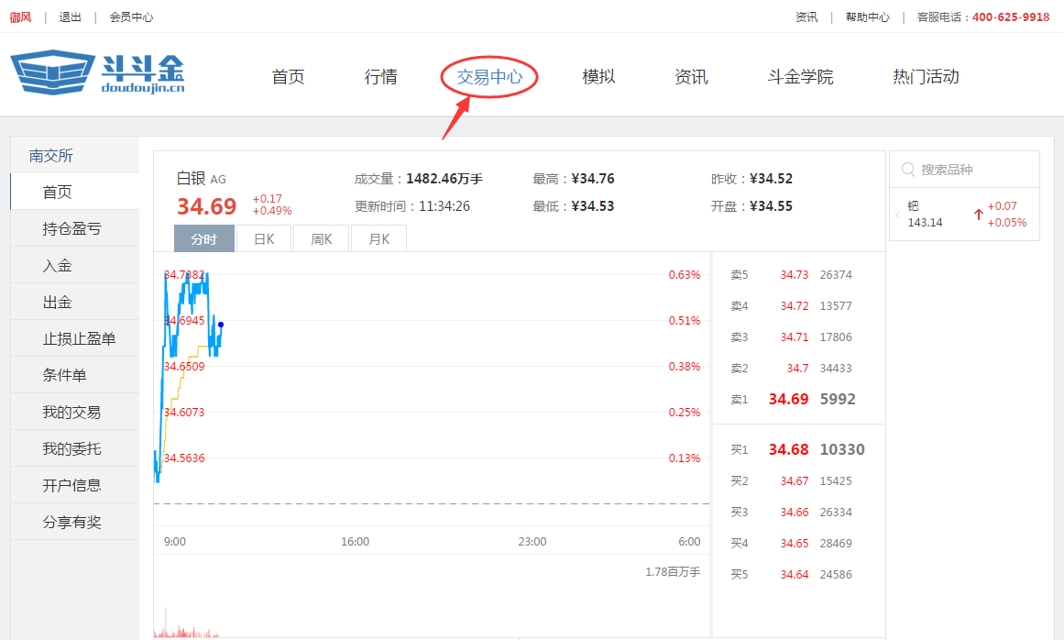
Task: Select the 分时 chart view
Action: [x=204, y=237]
